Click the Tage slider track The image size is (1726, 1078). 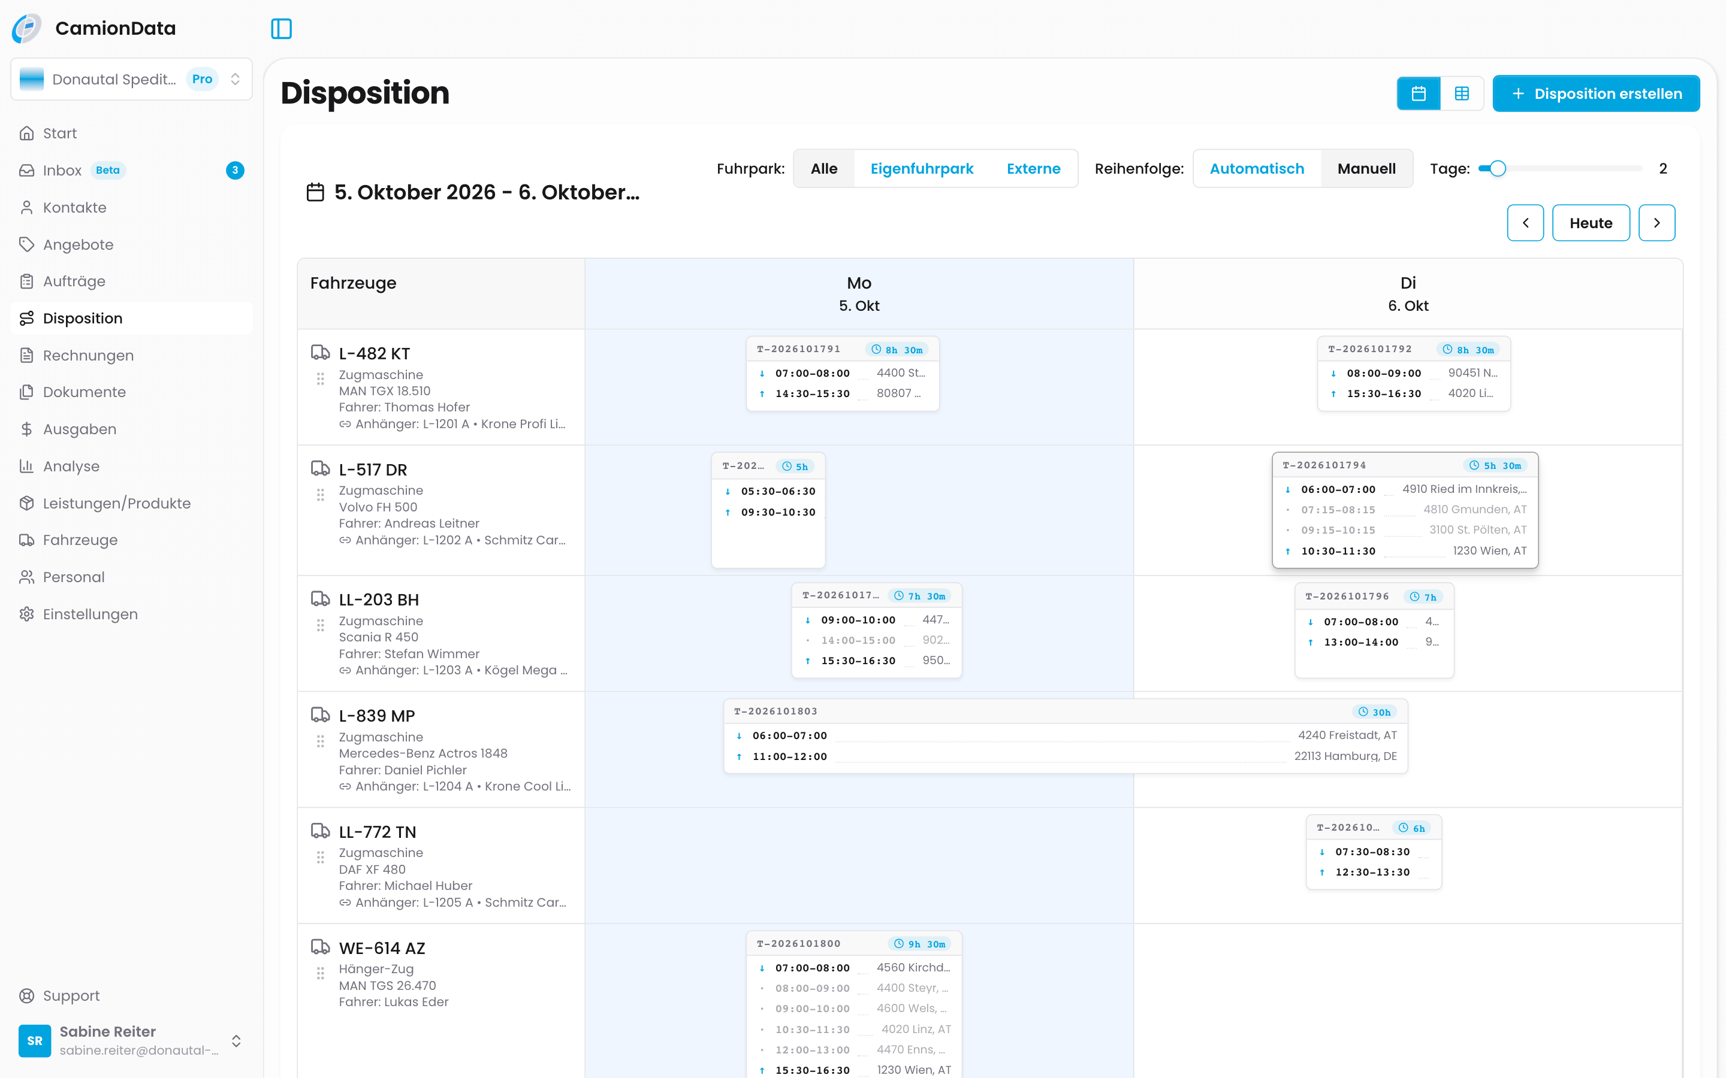click(1560, 169)
